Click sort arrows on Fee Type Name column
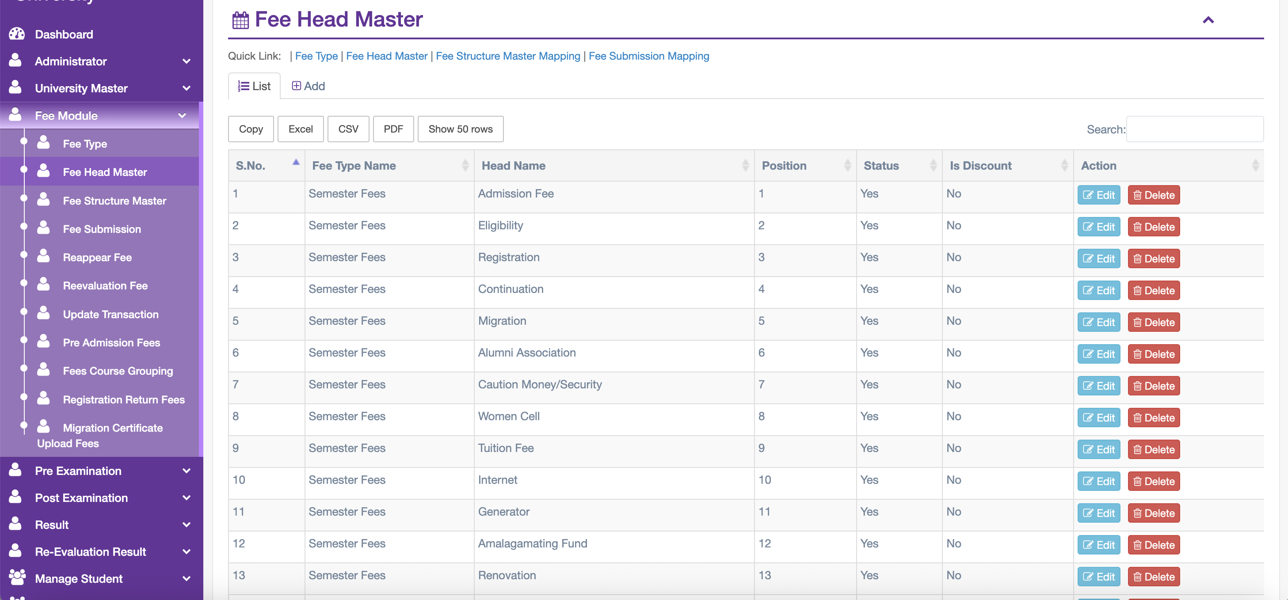The image size is (1288, 600). pos(465,165)
